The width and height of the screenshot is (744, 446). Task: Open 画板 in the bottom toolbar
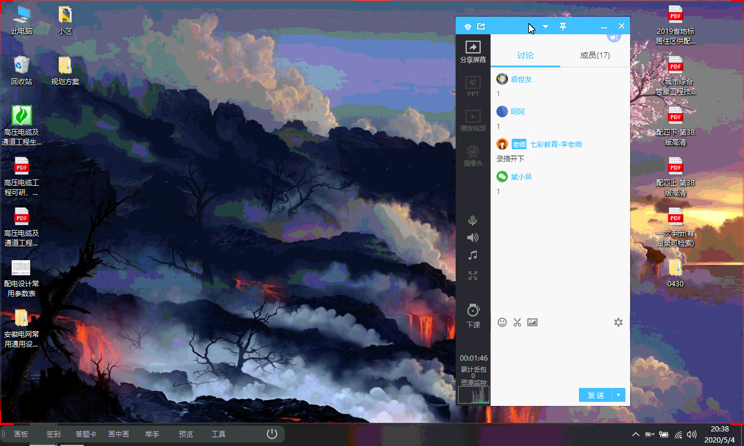click(x=21, y=434)
